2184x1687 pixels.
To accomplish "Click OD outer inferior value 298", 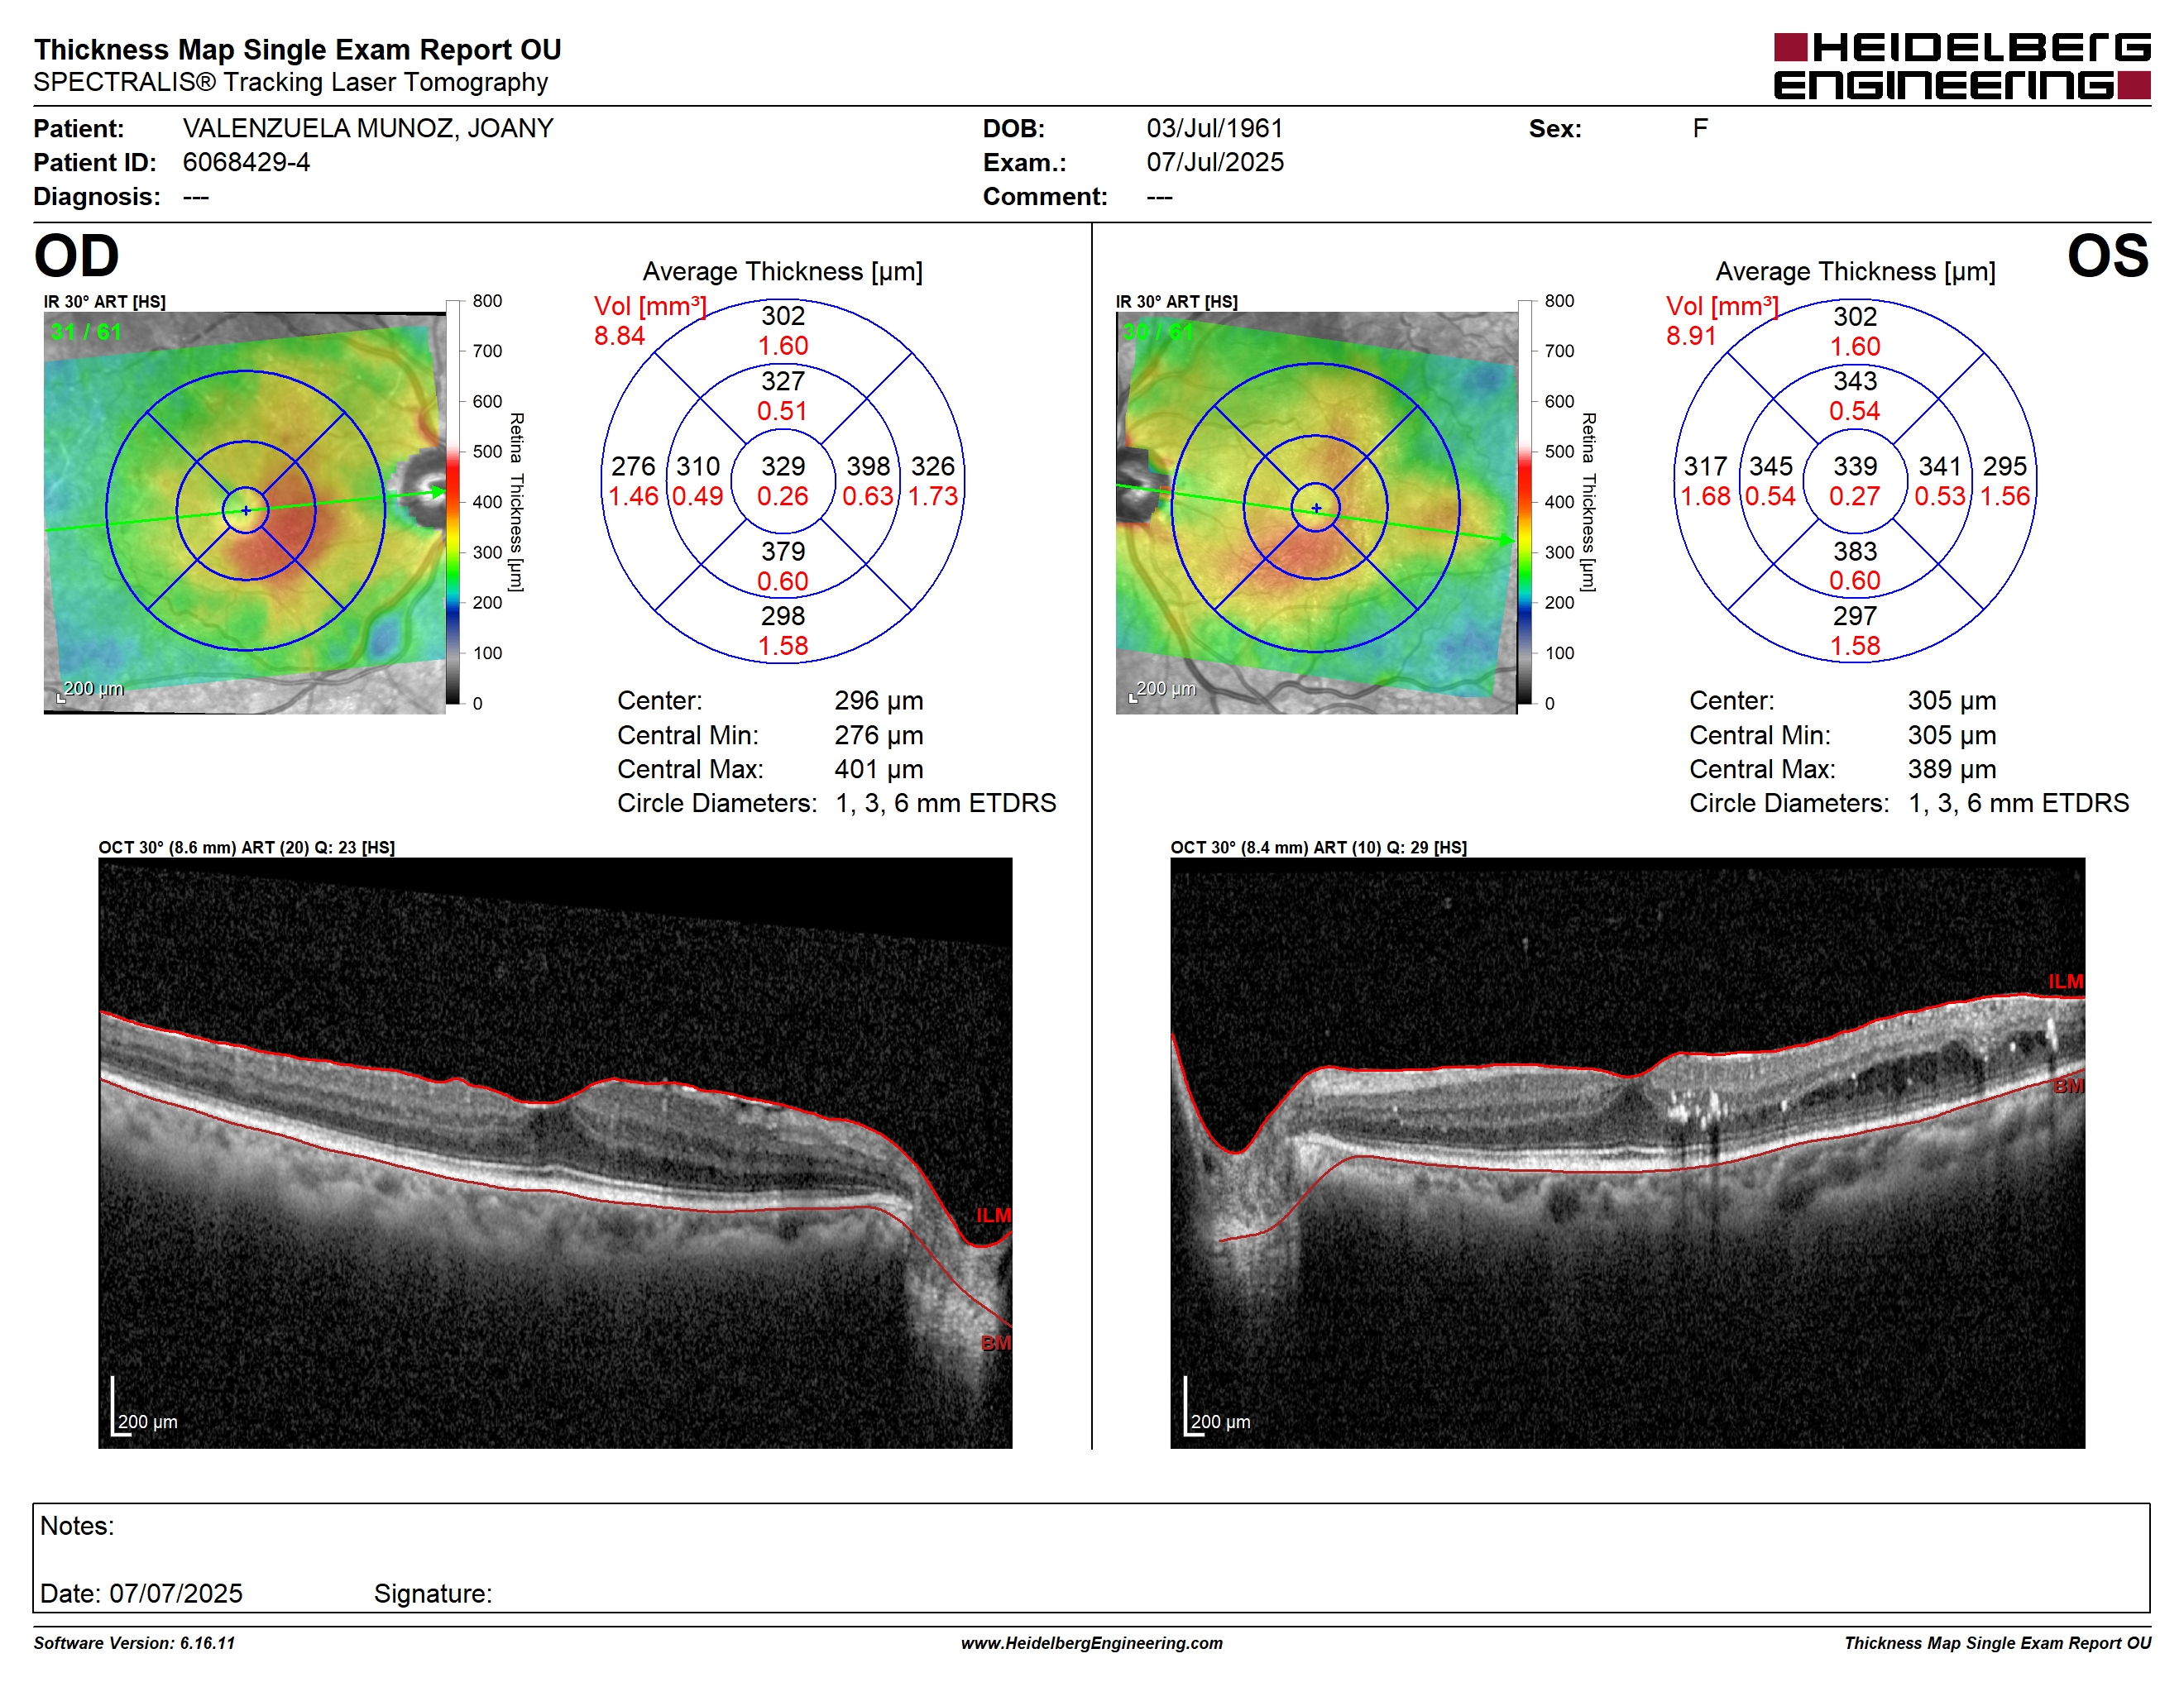I will coord(782,617).
